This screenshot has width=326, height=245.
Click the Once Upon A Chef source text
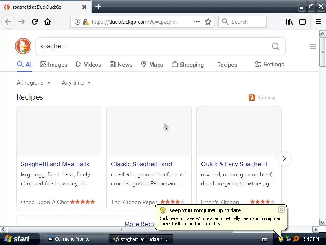coord(45,202)
